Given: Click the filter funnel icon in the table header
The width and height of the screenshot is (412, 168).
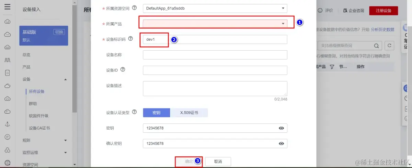Looking at the screenshot, I should click(332, 67).
